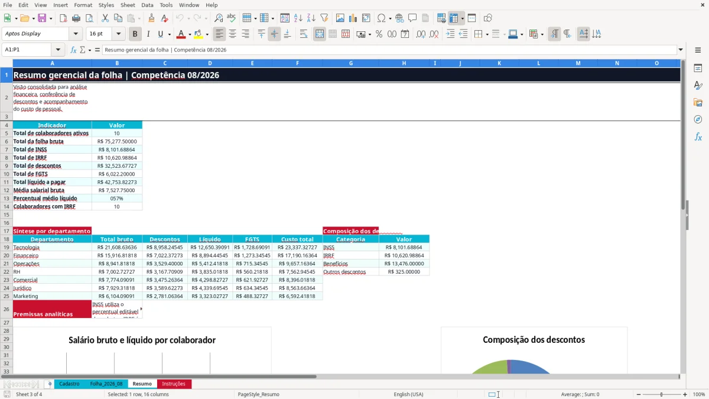Click the vertical scrollbar thumb
Image resolution: width=709 pixels, height=399 pixels.
pos(684,135)
